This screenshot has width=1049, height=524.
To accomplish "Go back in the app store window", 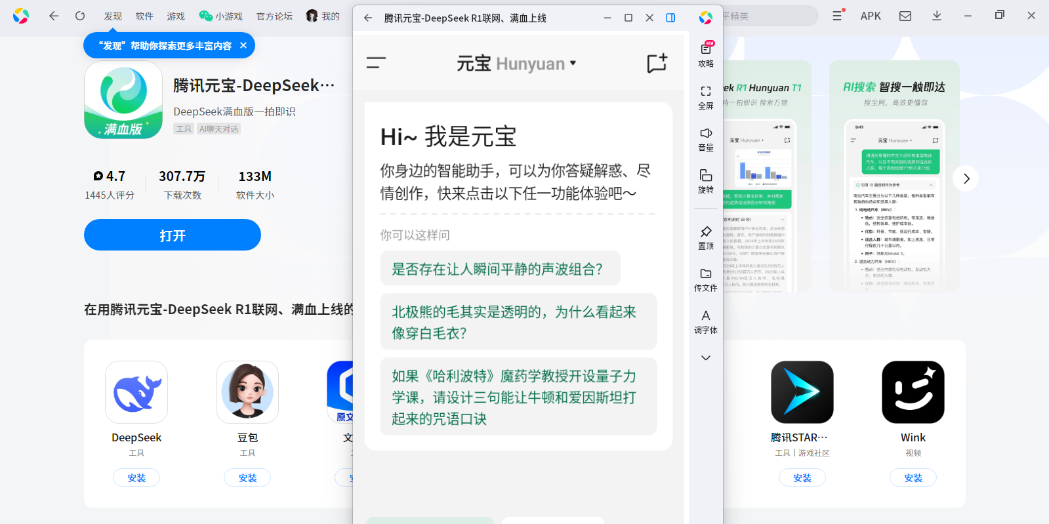I will click(54, 16).
